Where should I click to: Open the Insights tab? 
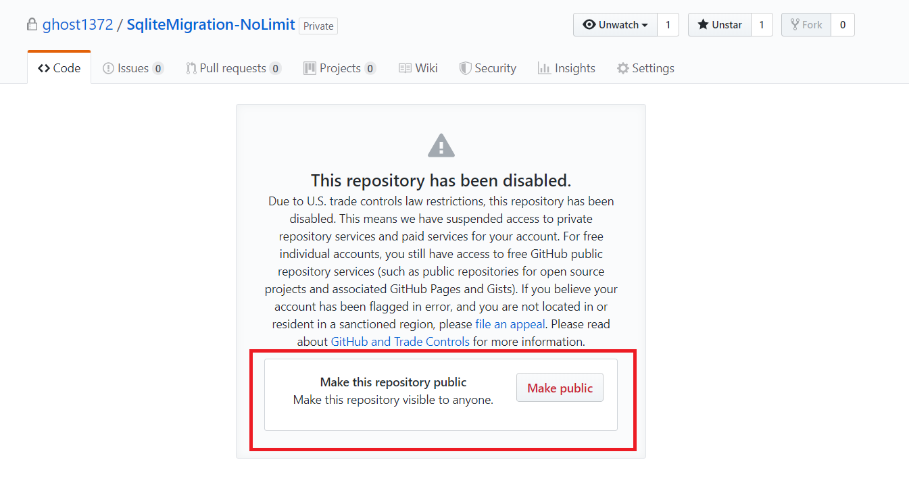point(566,68)
